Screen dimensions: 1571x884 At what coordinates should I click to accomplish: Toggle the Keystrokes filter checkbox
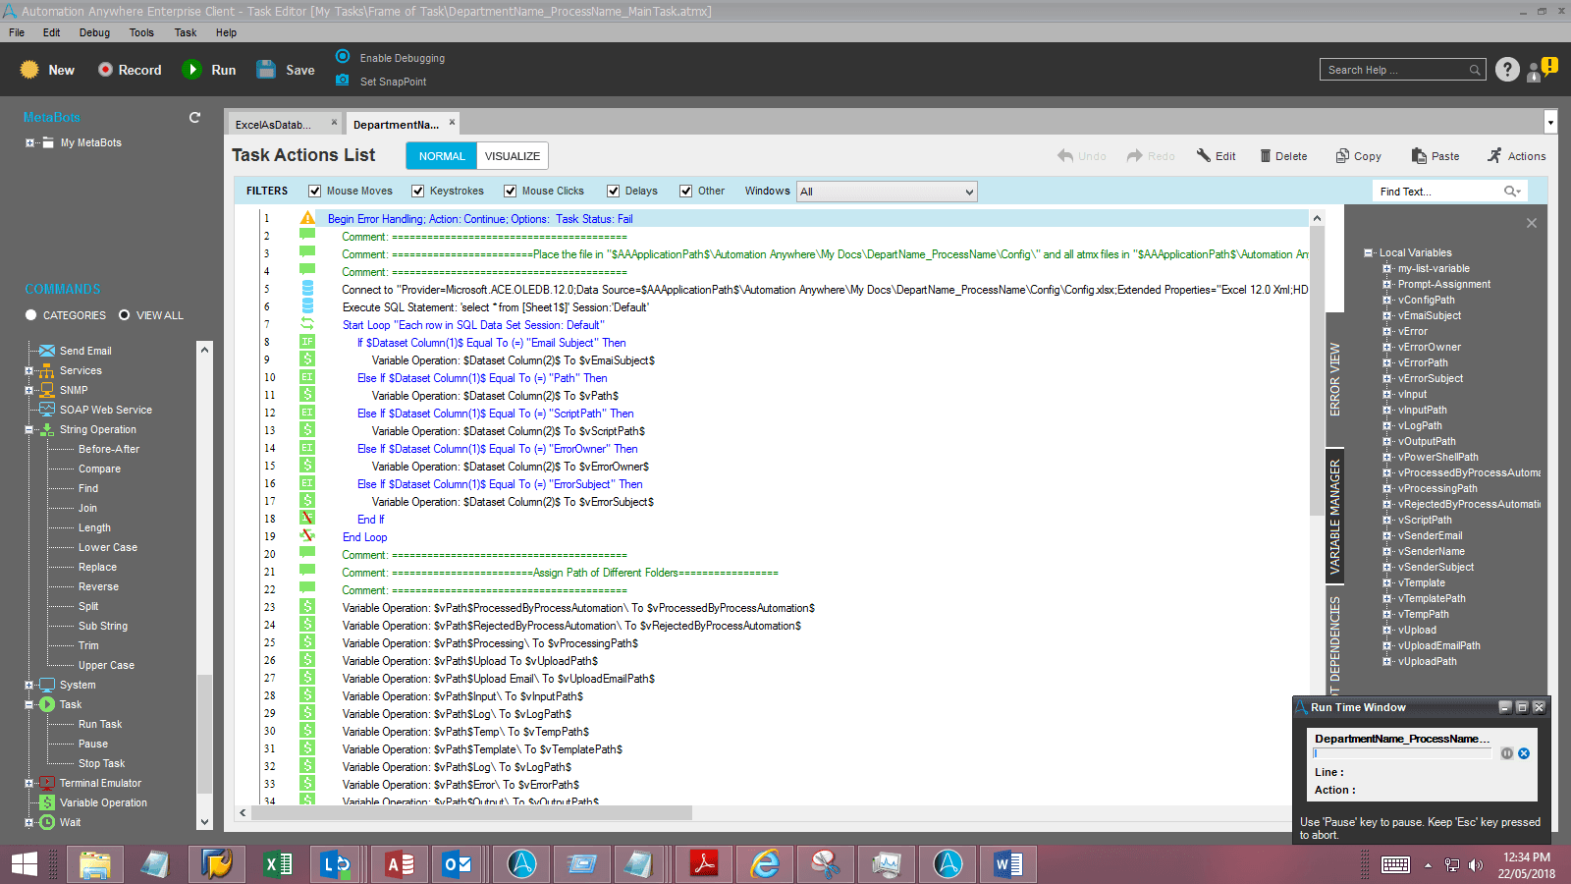point(418,192)
